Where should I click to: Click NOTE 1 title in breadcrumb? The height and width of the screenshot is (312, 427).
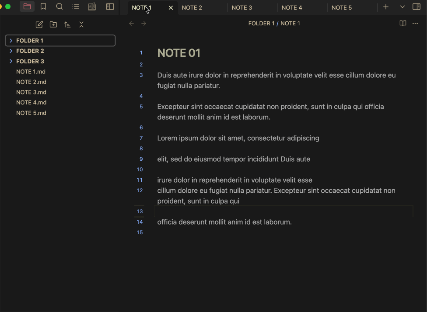click(x=290, y=24)
